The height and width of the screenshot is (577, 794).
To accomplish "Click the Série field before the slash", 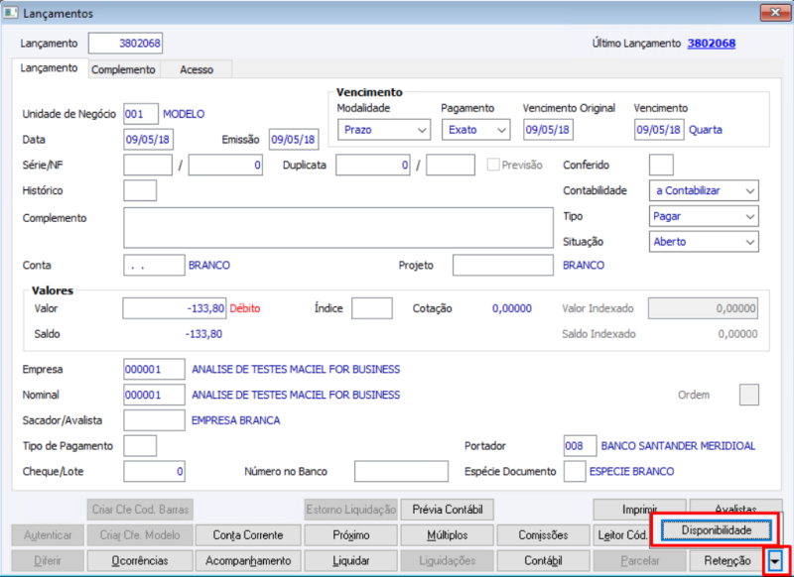I will pos(148,165).
